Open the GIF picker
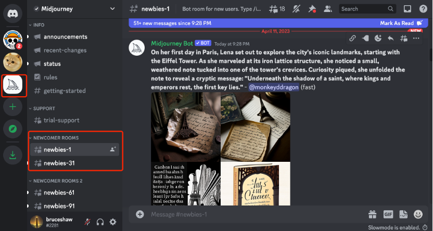 click(388, 214)
